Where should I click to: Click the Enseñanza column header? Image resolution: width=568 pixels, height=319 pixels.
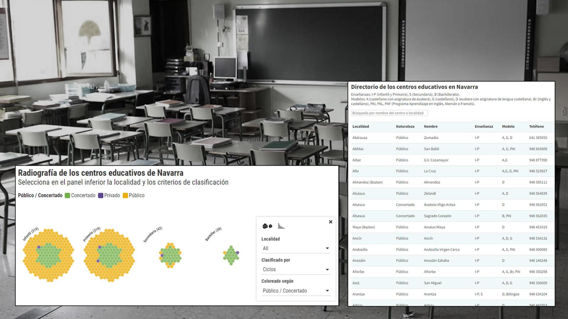pyautogui.click(x=484, y=126)
